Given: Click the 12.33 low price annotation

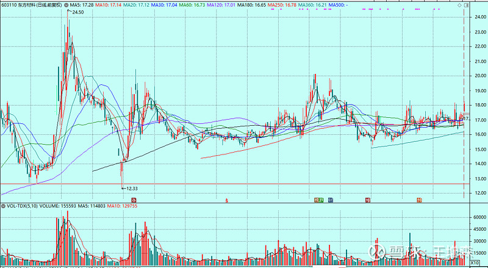Looking at the screenshot, I should [x=132, y=189].
